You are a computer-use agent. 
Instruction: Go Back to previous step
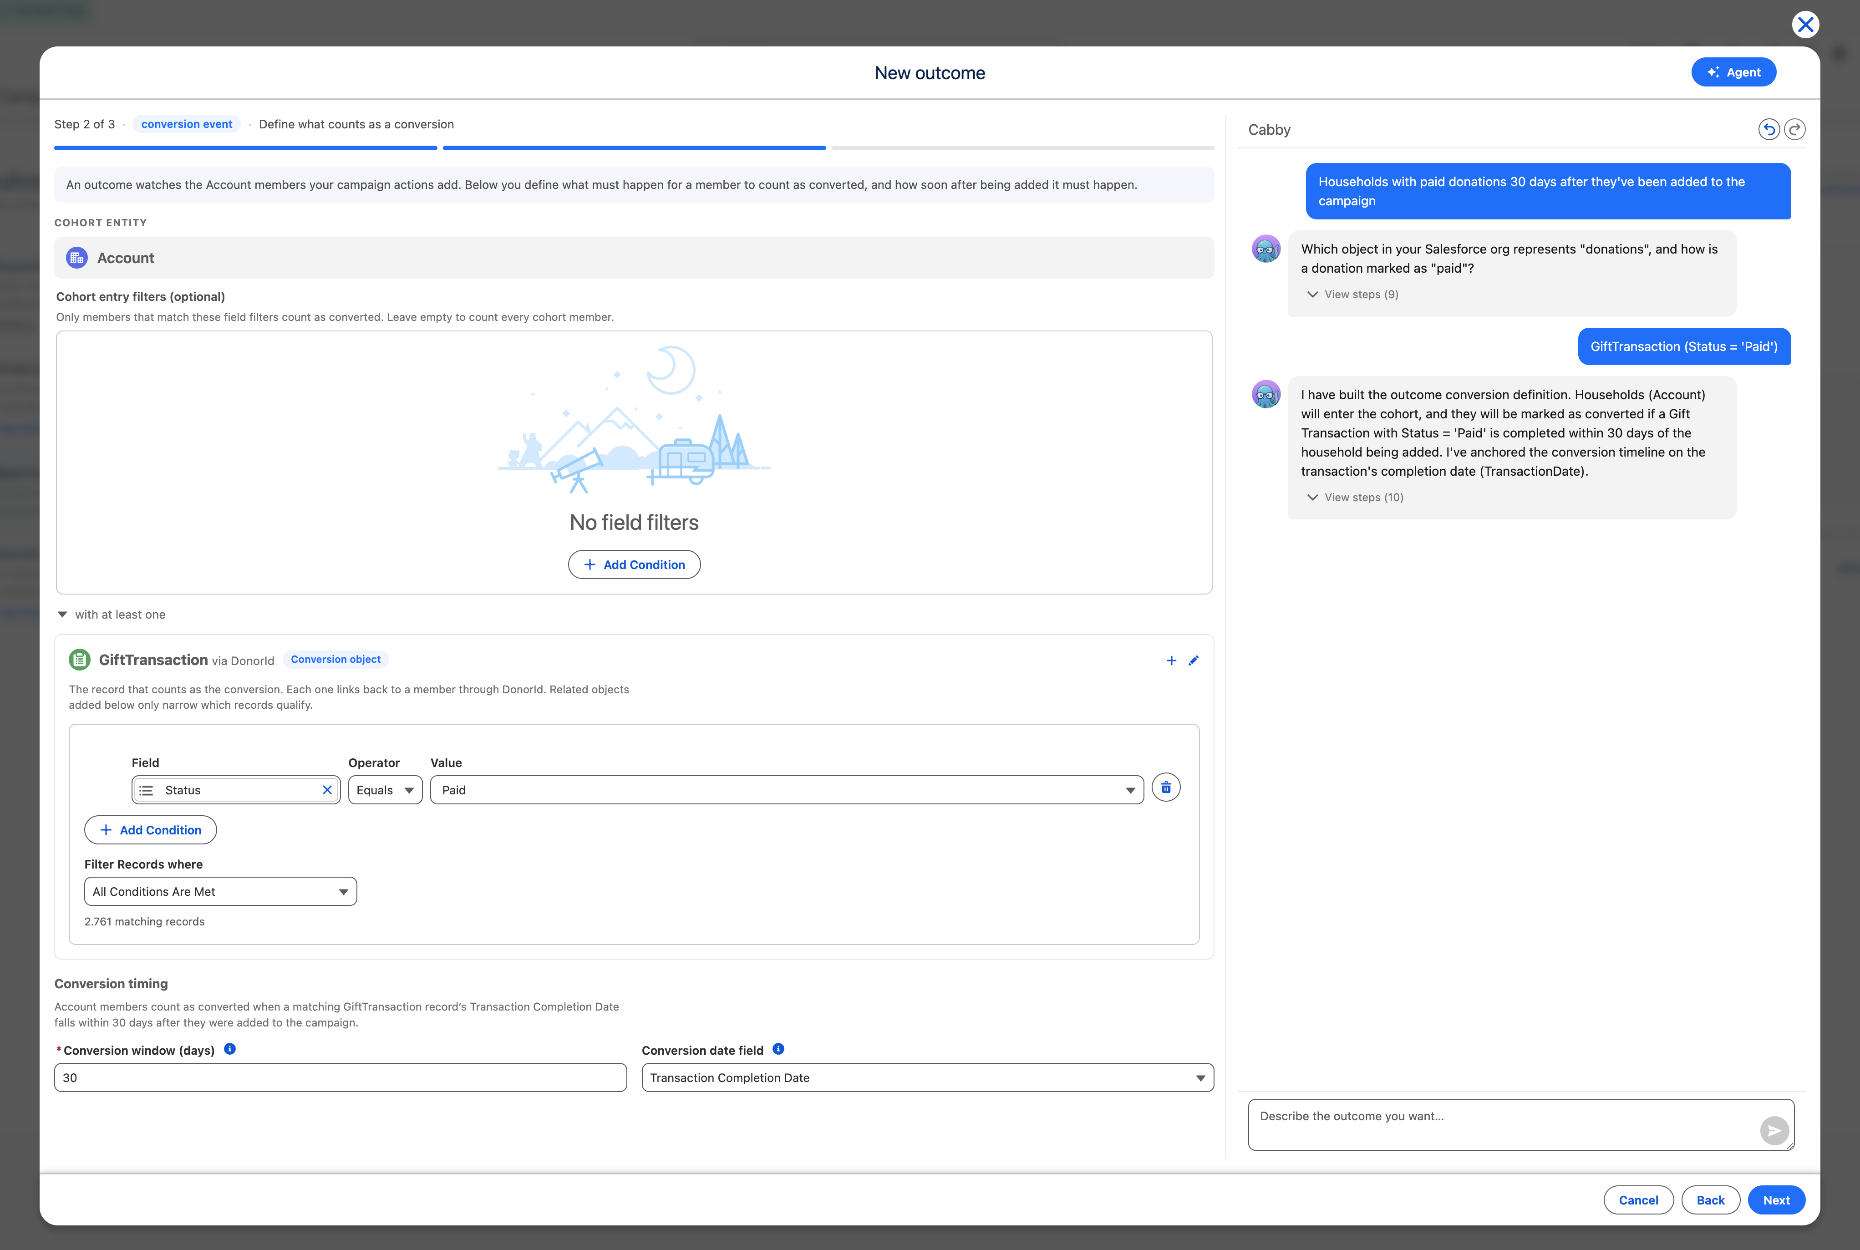1710,1200
